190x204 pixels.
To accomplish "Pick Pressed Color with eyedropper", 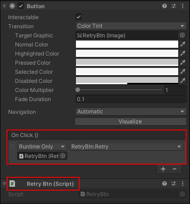I will click(183, 62).
